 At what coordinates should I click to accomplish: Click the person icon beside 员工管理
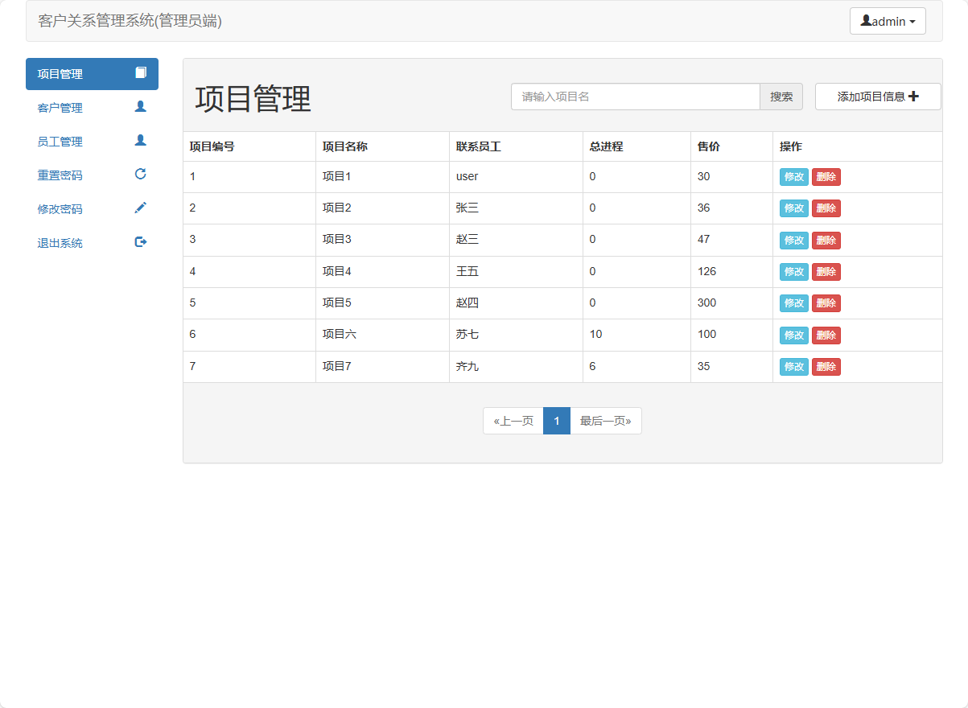(x=141, y=140)
